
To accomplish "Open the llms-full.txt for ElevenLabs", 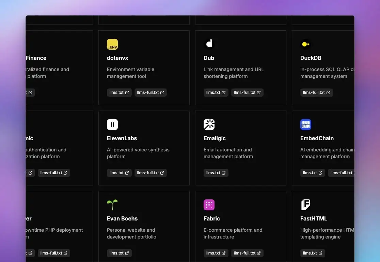I will click(x=151, y=173).
